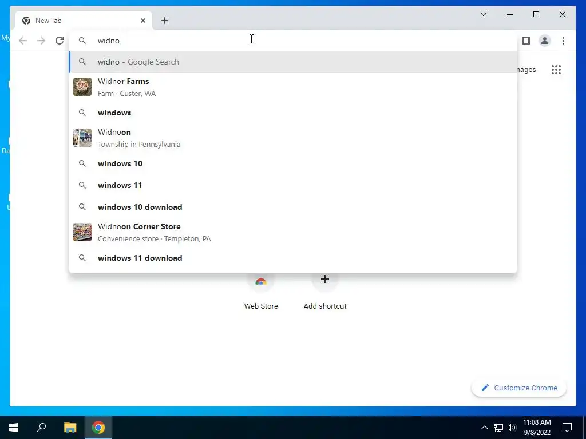
Task: Minimize the Chrome window
Action: coord(510,14)
